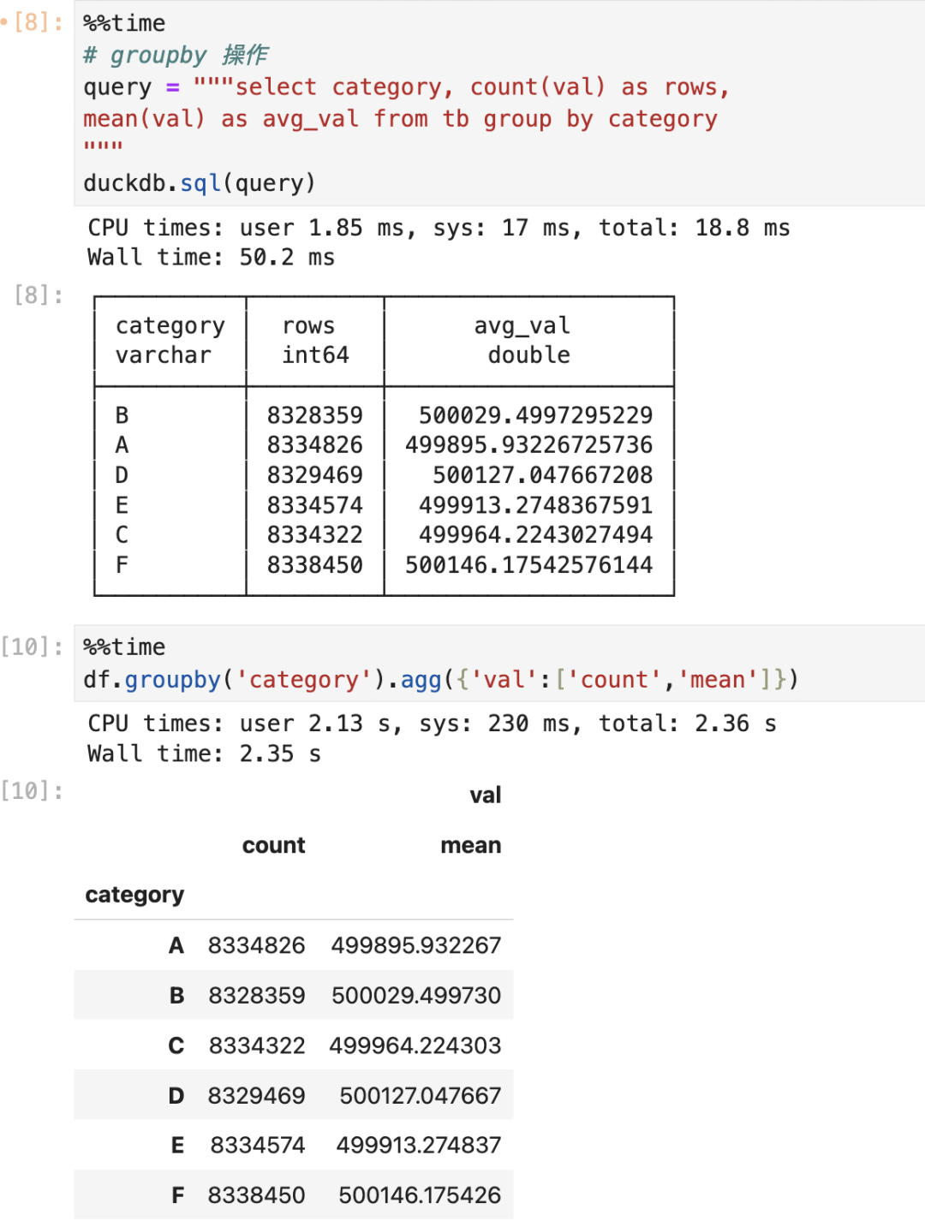Select the Wall time 2.35 s output
The image size is (925, 1227).
(x=204, y=753)
